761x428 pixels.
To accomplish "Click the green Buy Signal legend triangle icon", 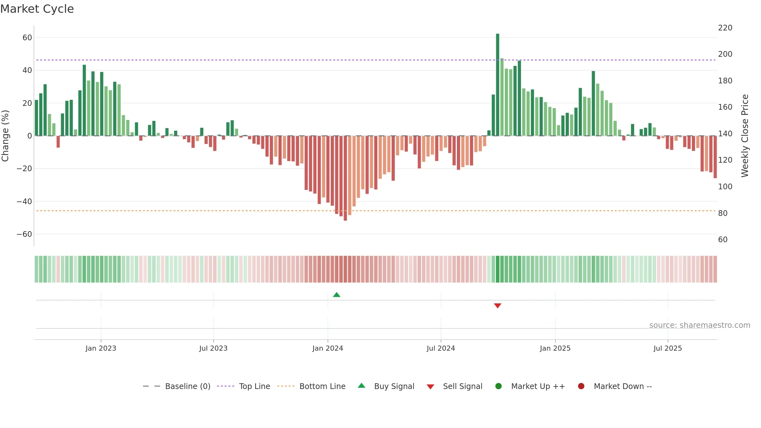I will 361,386.
